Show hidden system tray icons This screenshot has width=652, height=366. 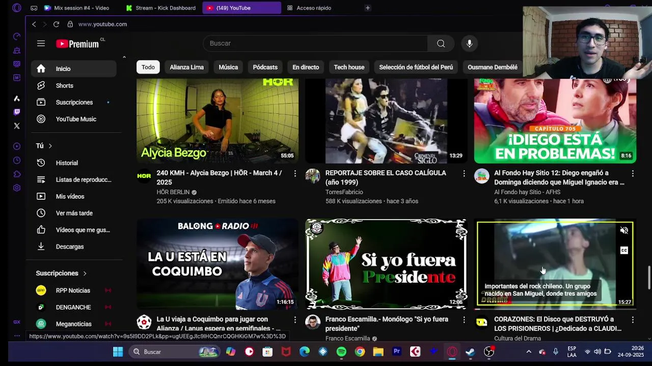click(528, 352)
